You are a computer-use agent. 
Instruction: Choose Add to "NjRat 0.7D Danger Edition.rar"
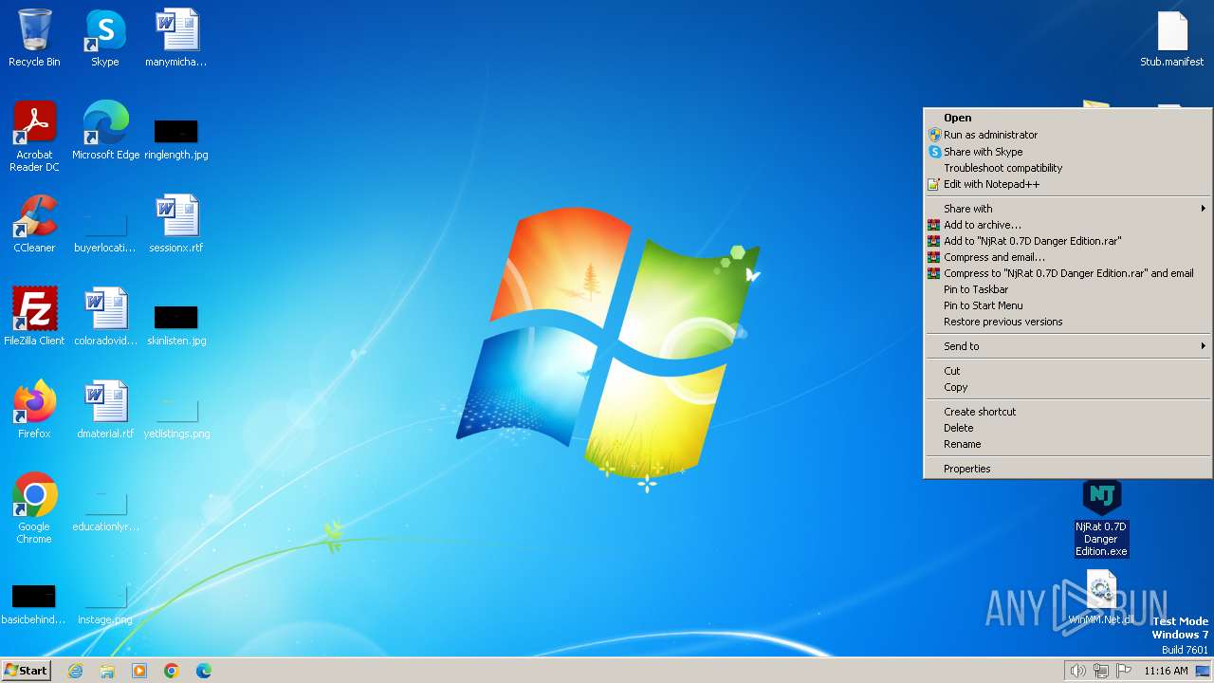[1068, 241]
